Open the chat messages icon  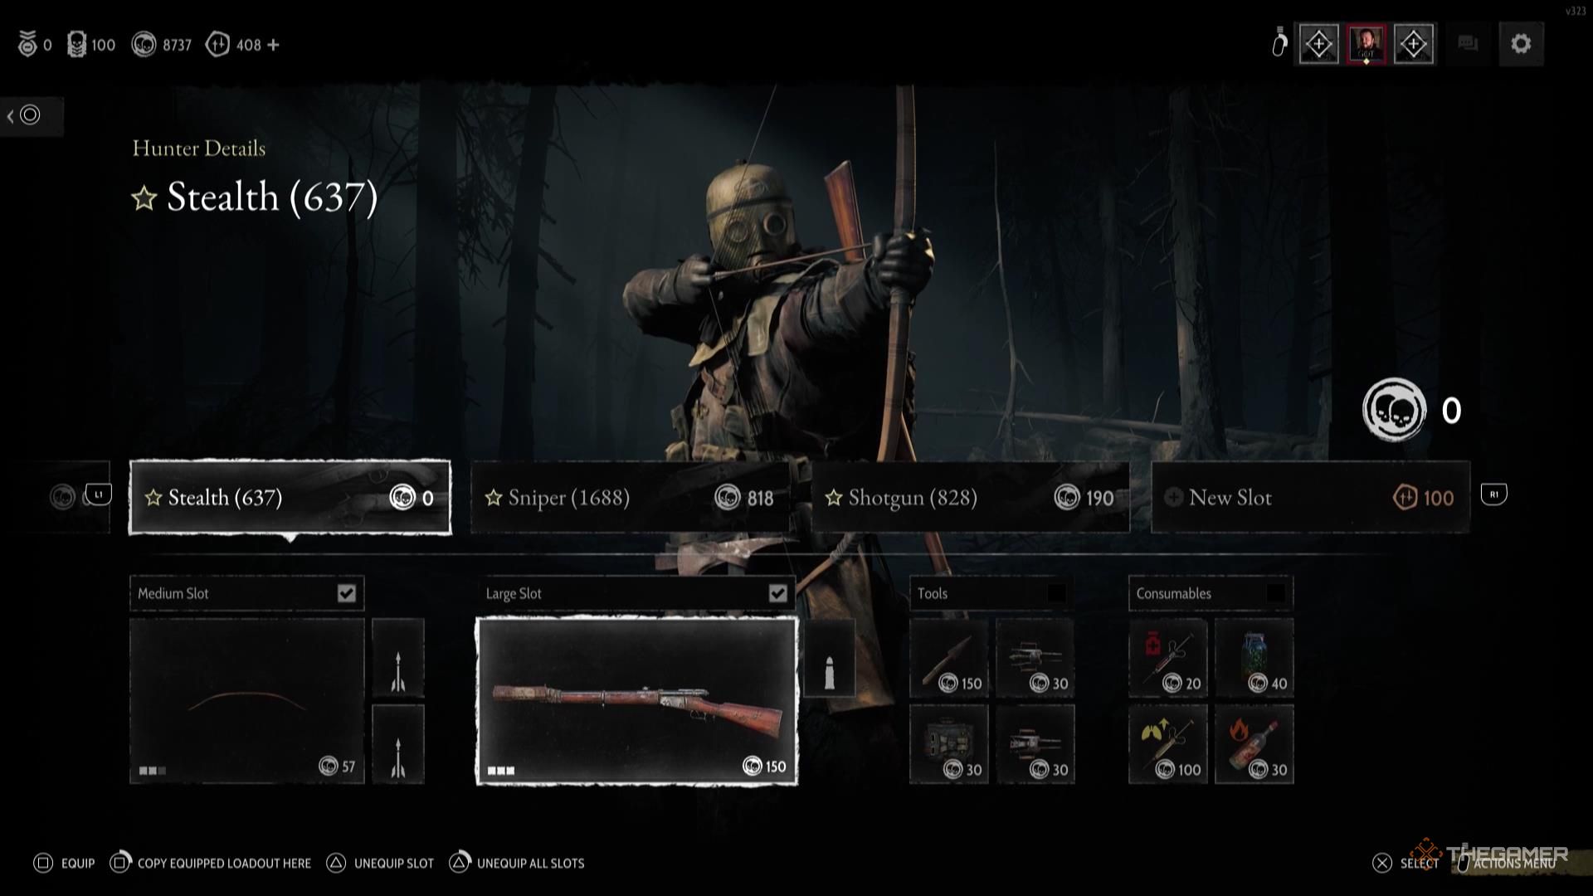tap(1468, 44)
